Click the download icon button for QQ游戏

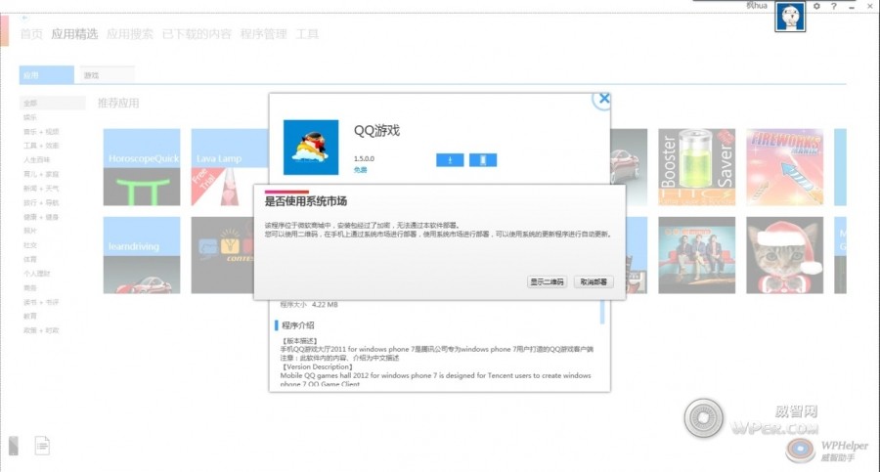(x=450, y=160)
